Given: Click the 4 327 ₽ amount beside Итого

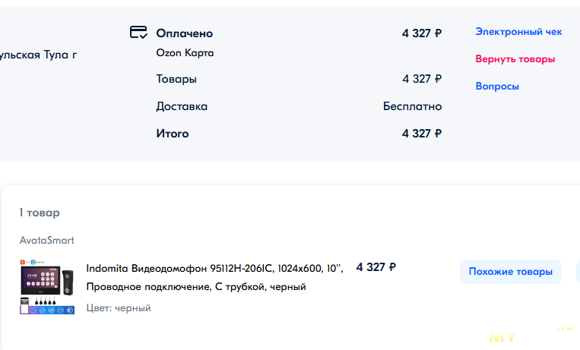Looking at the screenshot, I should click(x=422, y=134).
